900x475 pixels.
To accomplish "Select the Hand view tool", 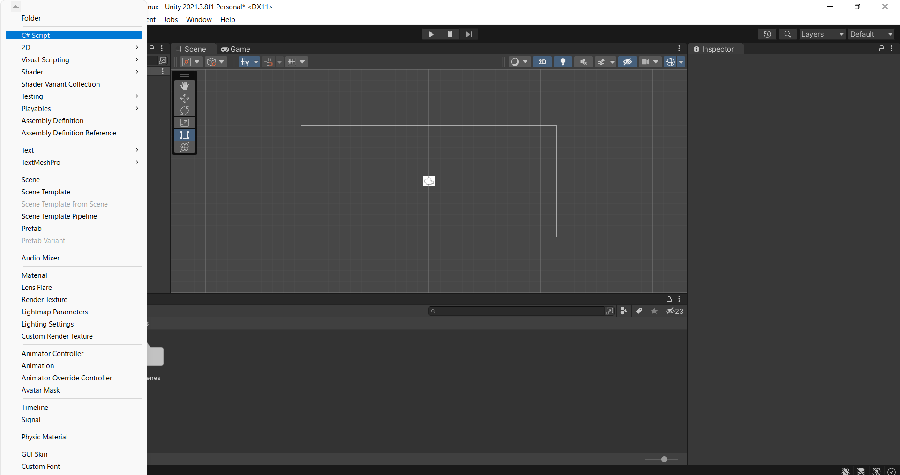I will click(185, 86).
